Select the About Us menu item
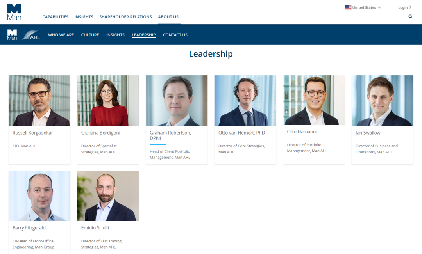 coord(168,17)
